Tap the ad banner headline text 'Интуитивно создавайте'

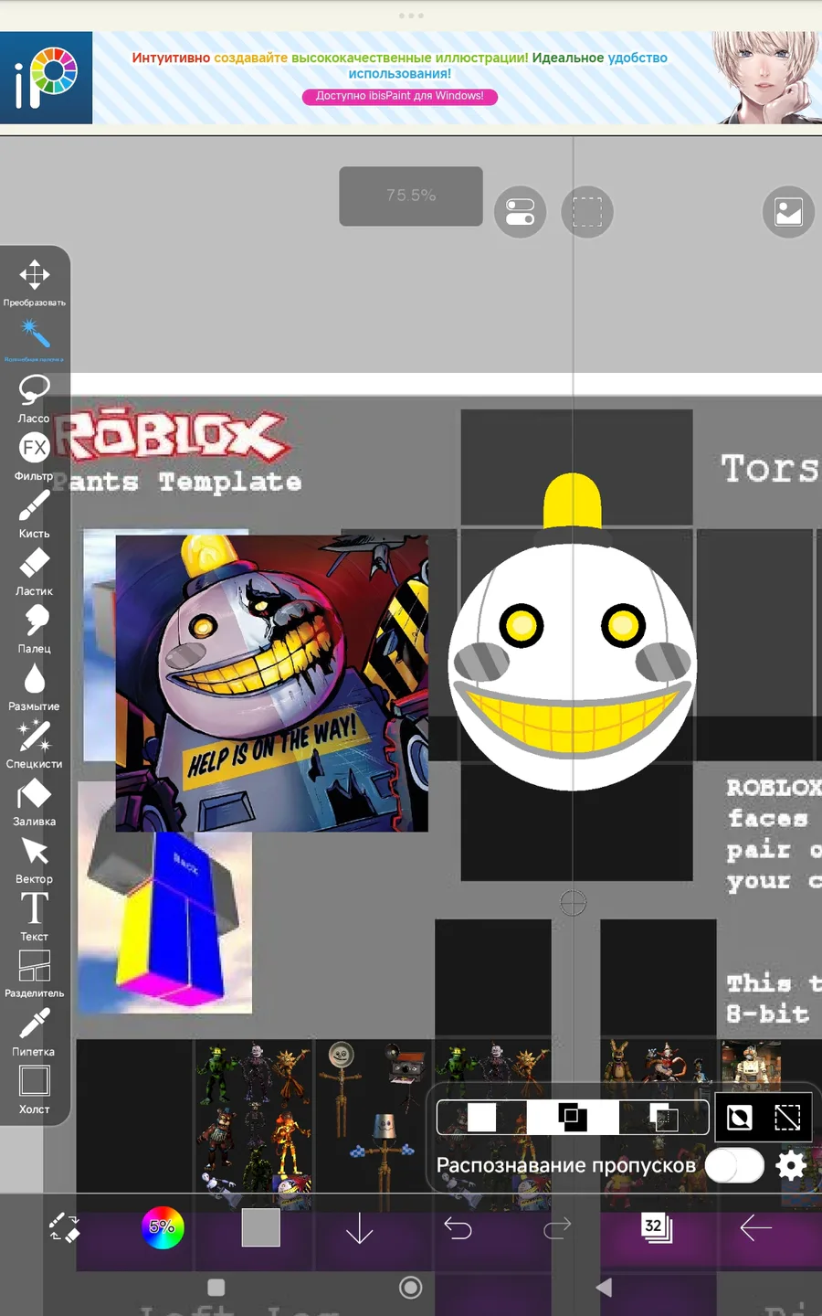(209, 58)
